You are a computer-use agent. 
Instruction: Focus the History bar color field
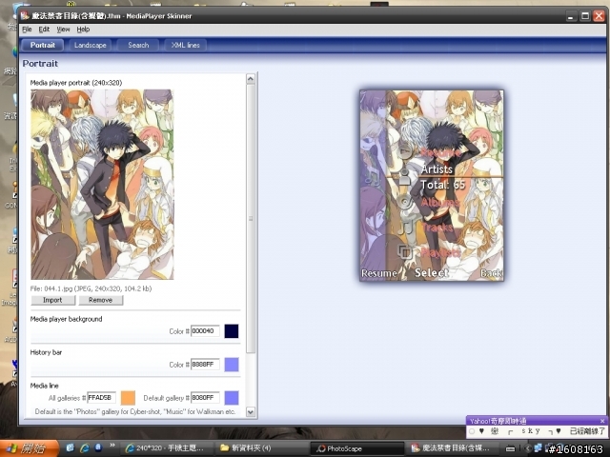[x=205, y=365]
